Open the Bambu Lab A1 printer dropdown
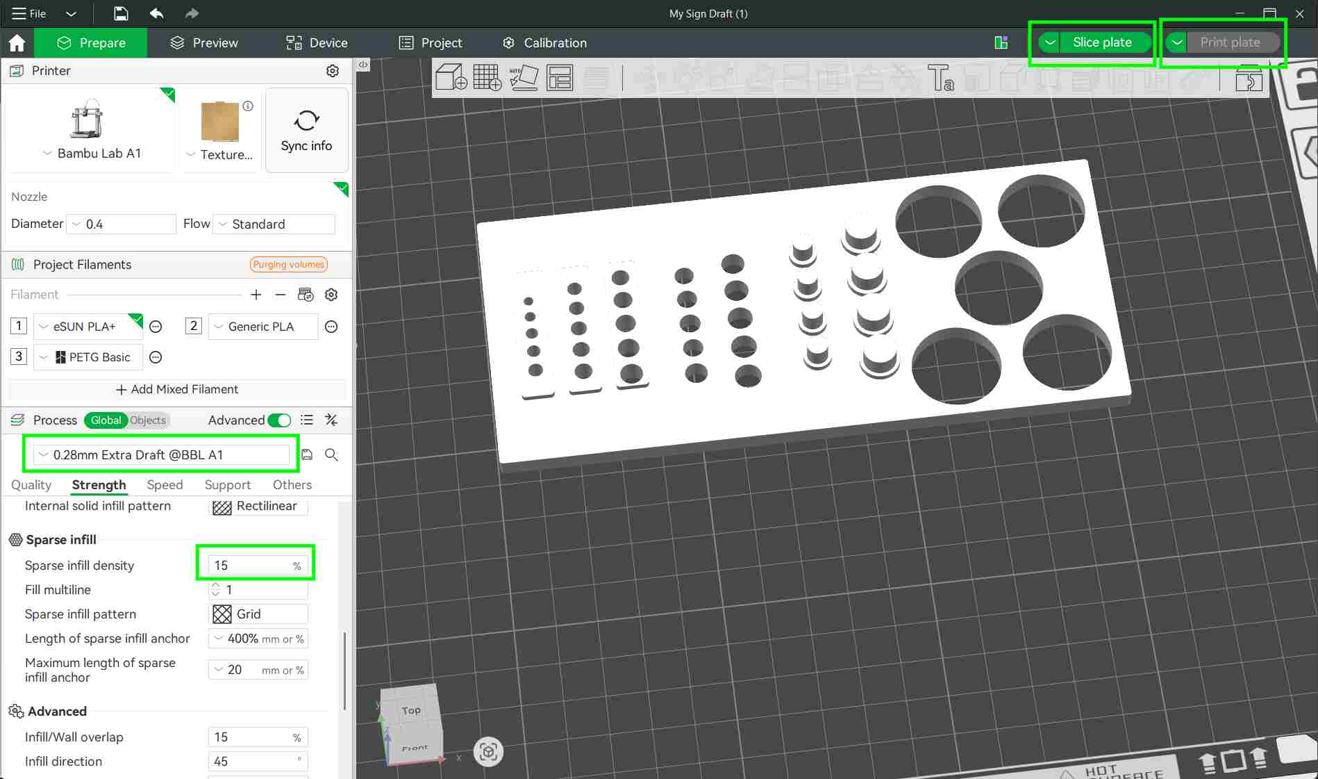Viewport: 1318px width, 779px height. click(91, 153)
